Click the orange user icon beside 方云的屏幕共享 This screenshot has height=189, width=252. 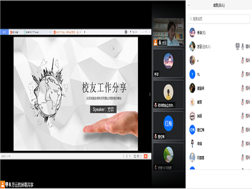(x=3, y=184)
